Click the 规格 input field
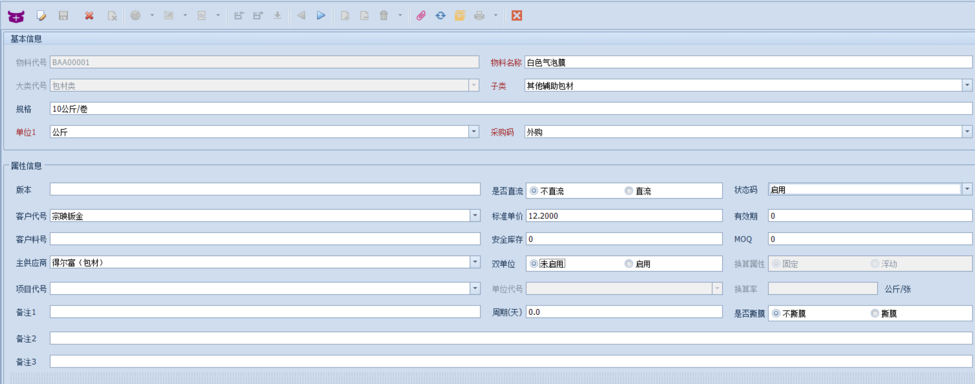Viewport: 975px width, 384px height. pyautogui.click(x=511, y=109)
